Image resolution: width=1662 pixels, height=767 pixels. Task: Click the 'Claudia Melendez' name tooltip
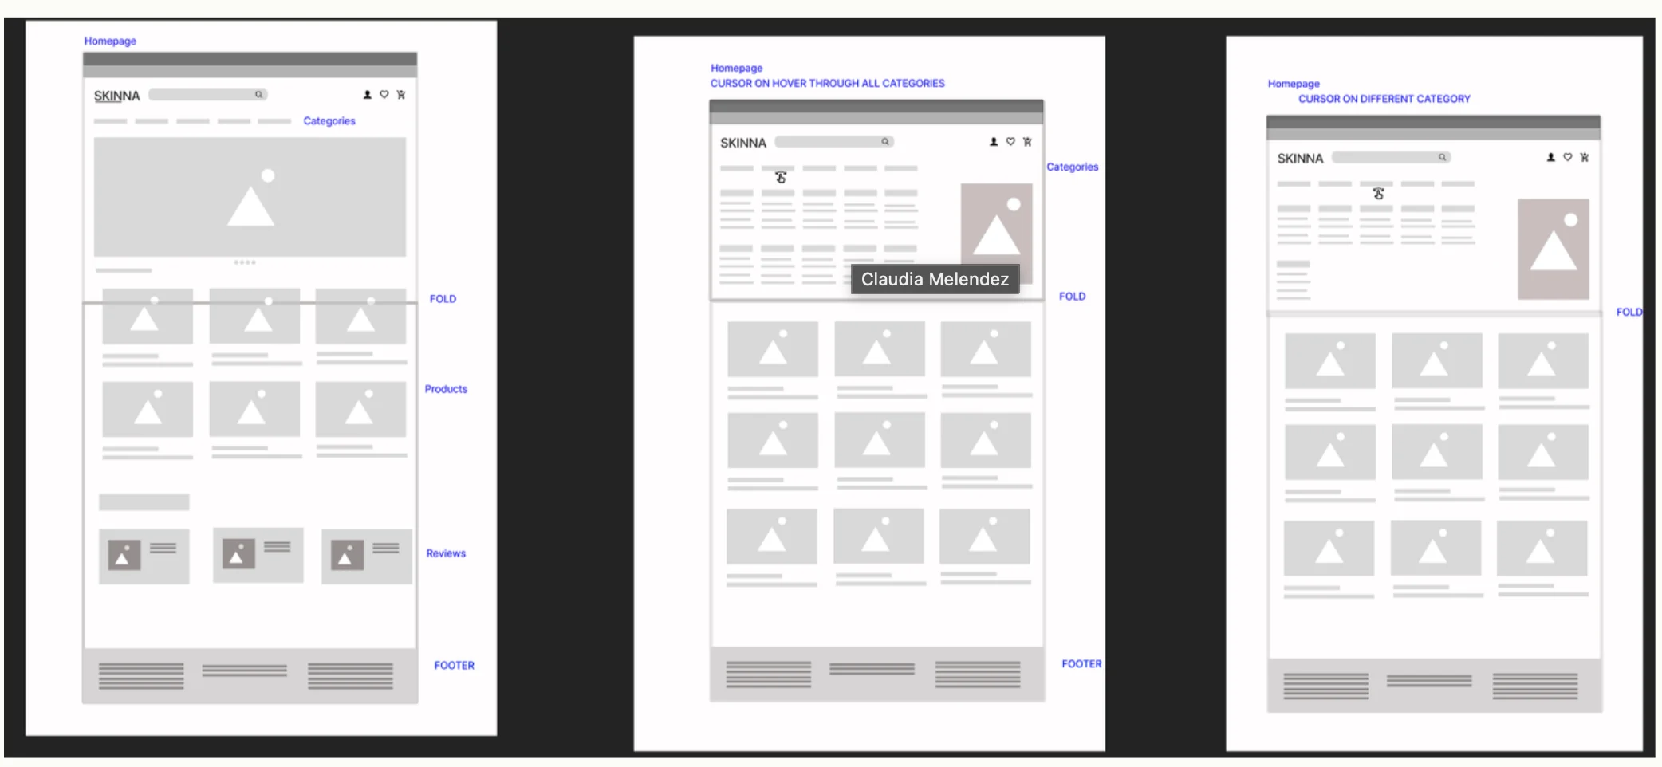point(935,279)
